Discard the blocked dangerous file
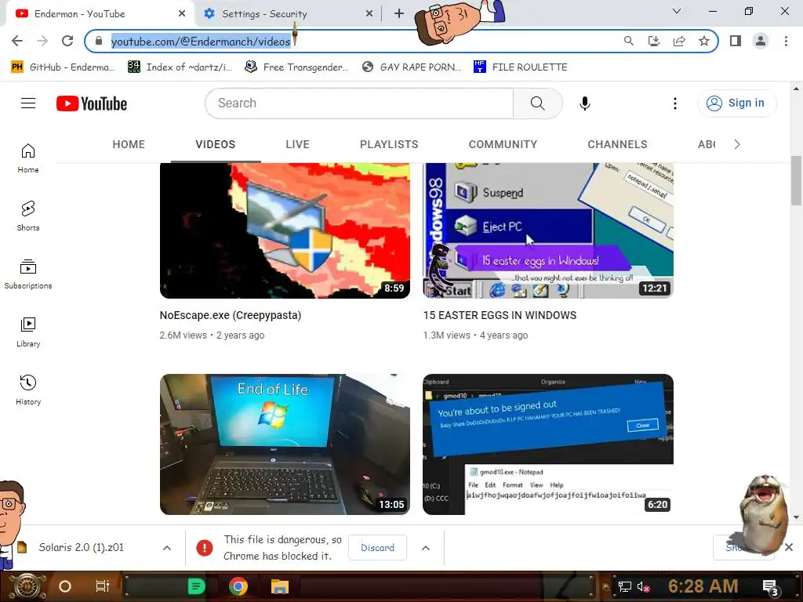The image size is (803, 602). (x=377, y=548)
